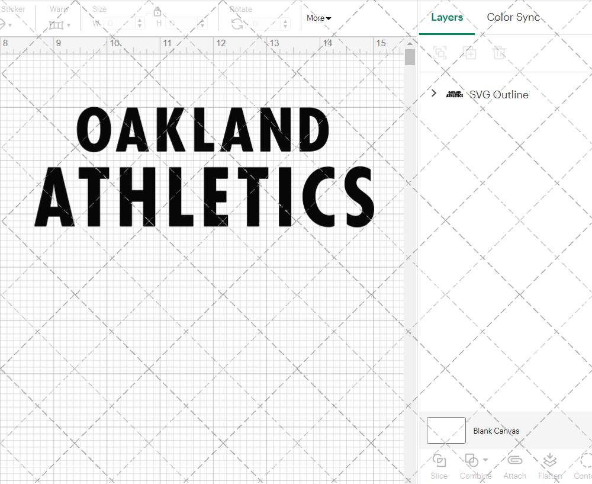This screenshot has width=592, height=484.
Task: Click the Oakland Athletics text on canvas
Action: [204, 167]
